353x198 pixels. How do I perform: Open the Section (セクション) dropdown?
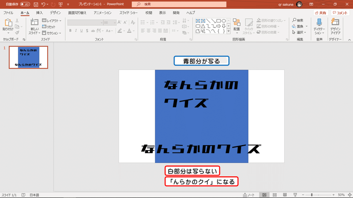coord(52,33)
